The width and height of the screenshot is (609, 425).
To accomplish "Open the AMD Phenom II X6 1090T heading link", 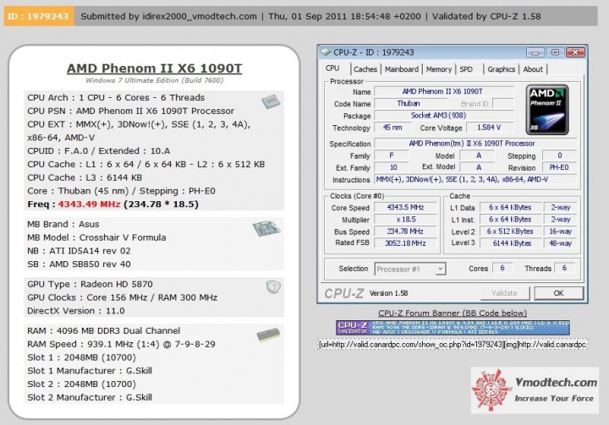I will pos(154,68).
